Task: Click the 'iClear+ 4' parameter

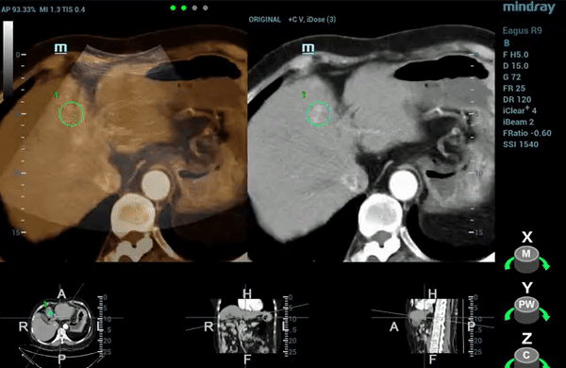Action: point(520,110)
